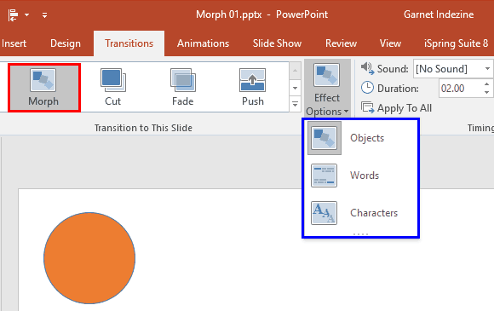
Task: Open the Slide Show tab
Action: (277, 43)
